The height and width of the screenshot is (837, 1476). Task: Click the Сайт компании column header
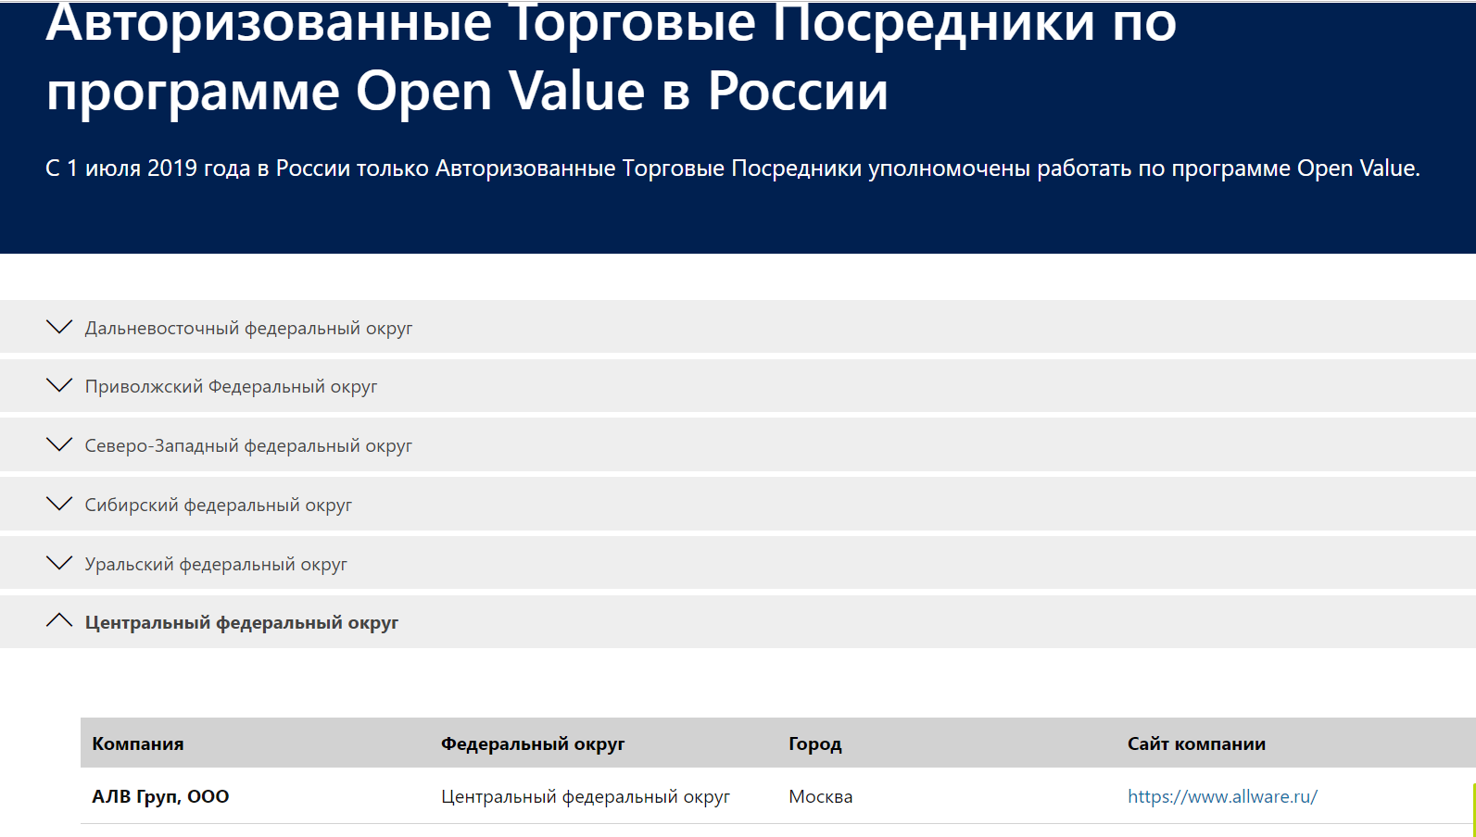tap(1196, 743)
